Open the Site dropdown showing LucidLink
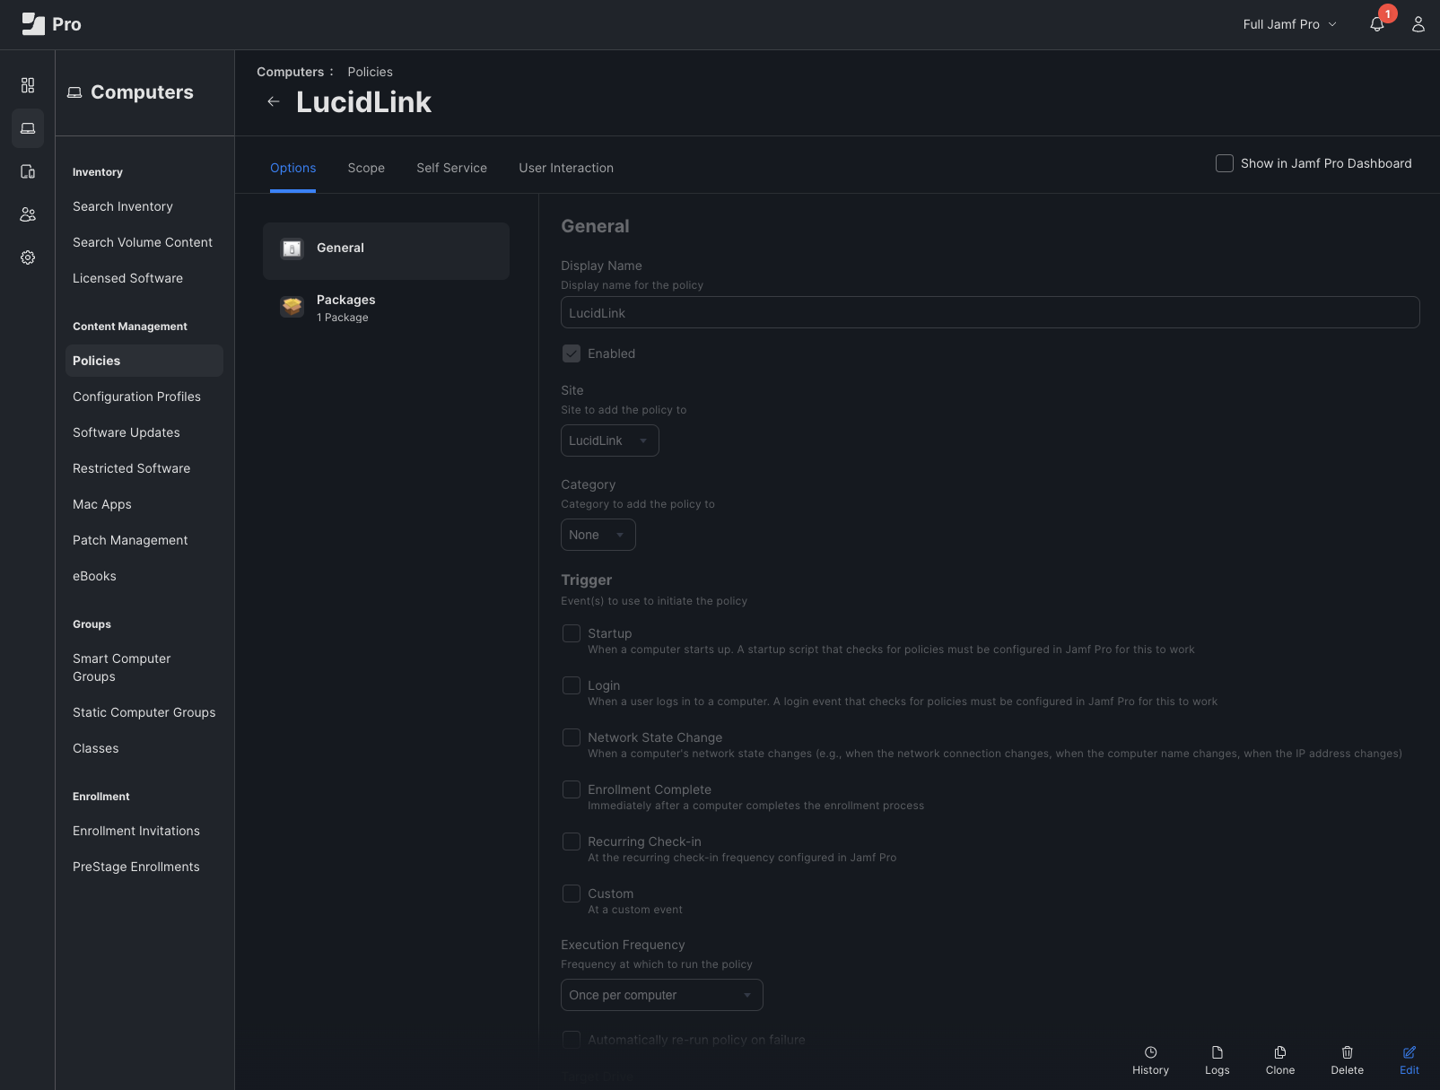 [x=610, y=440]
